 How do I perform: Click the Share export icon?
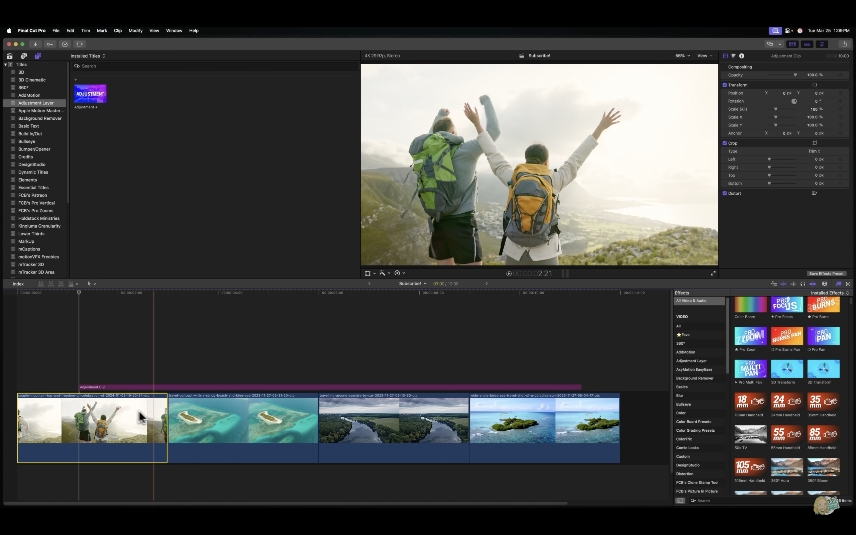[x=845, y=44]
